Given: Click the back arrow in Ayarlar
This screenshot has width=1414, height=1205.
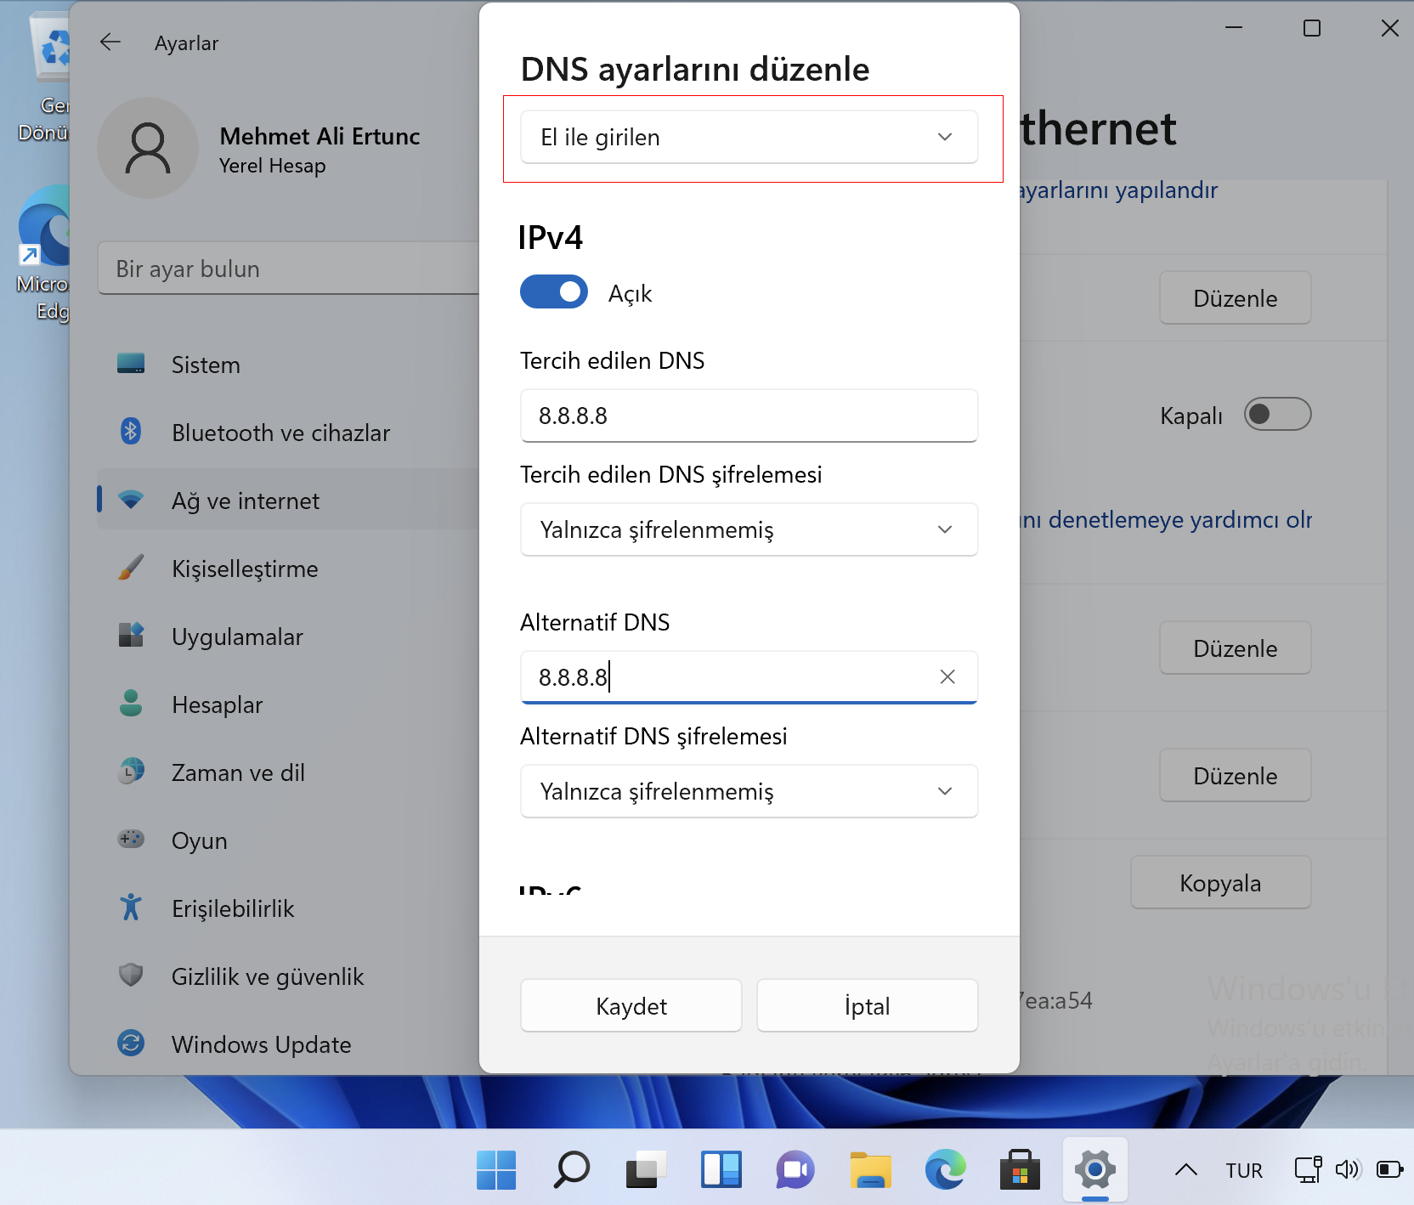Looking at the screenshot, I should 110,42.
